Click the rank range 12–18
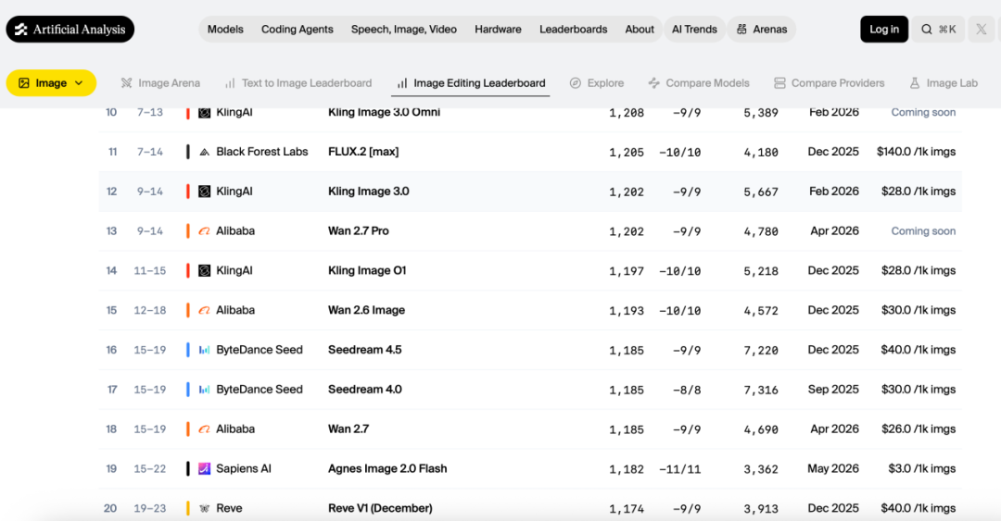This screenshot has width=1001, height=521. (x=150, y=310)
